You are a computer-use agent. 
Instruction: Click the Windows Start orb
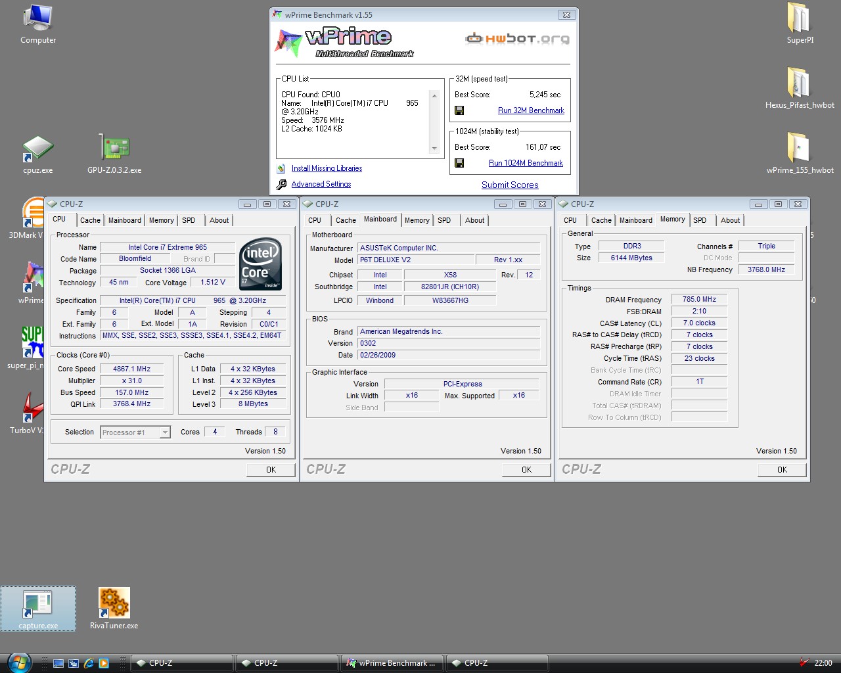[x=20, y=662]
